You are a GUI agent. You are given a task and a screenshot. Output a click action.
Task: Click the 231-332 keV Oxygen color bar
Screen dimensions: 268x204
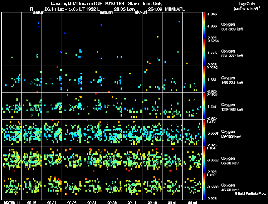pos(204,52)
